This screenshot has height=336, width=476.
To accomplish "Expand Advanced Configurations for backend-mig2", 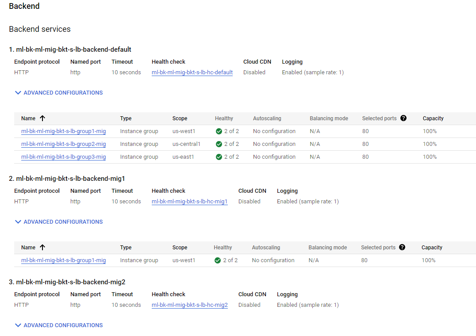I will tap(59, 325).
